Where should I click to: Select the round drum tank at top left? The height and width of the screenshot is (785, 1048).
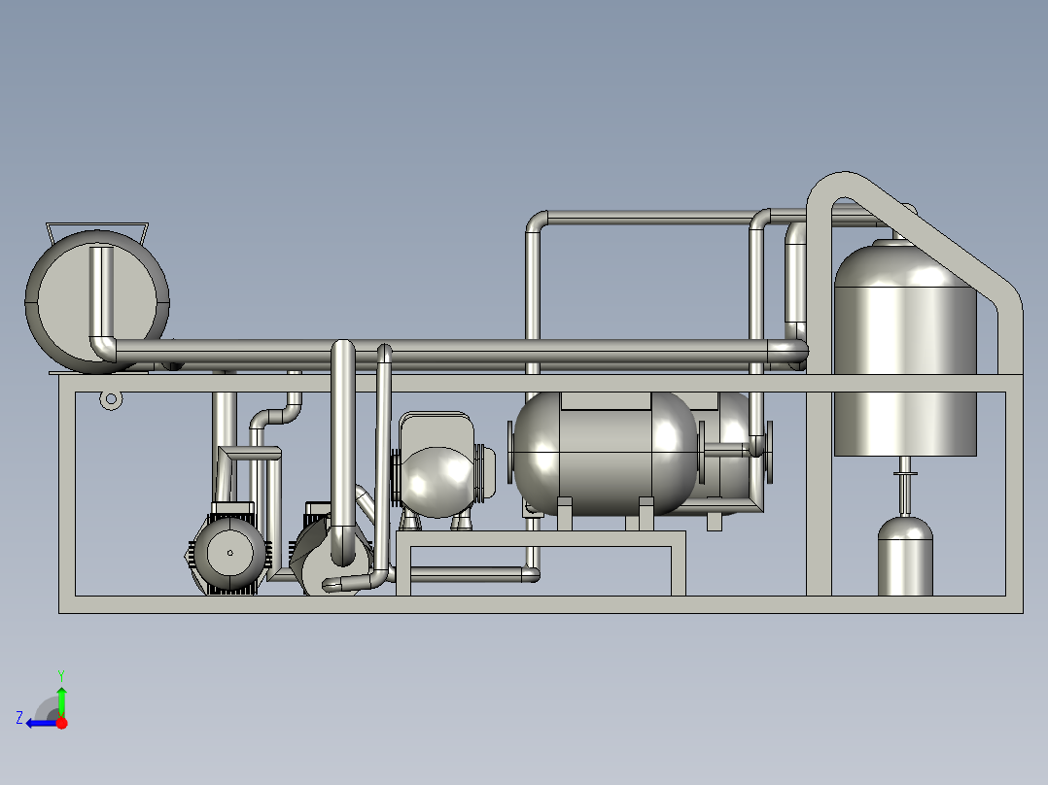(x=97, y=301)
